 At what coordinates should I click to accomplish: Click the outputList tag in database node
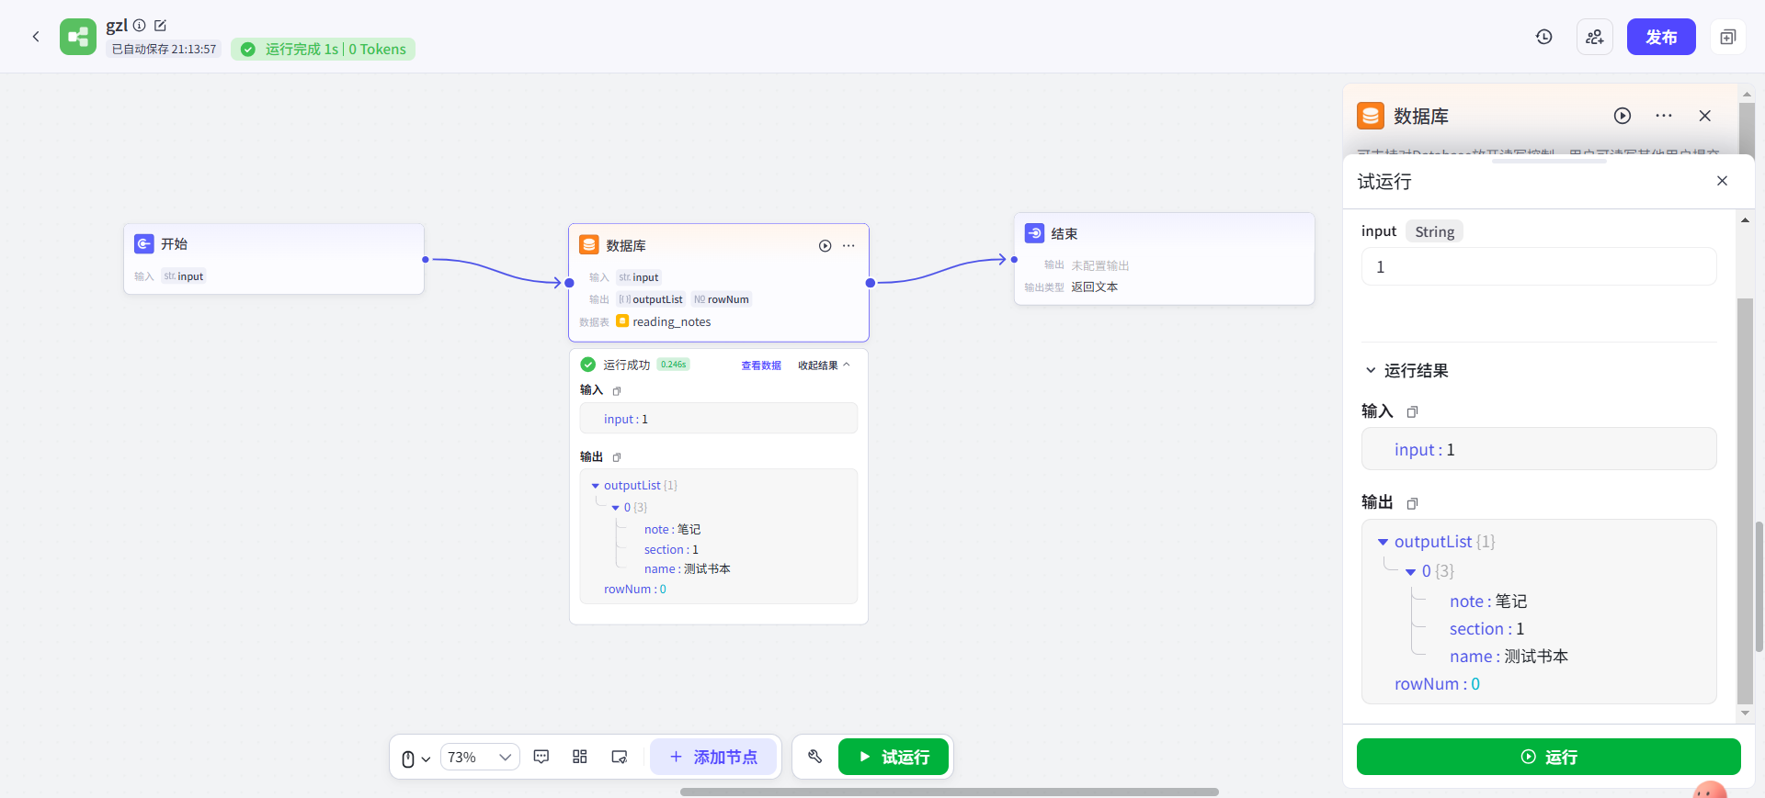(x=651, y=299)
